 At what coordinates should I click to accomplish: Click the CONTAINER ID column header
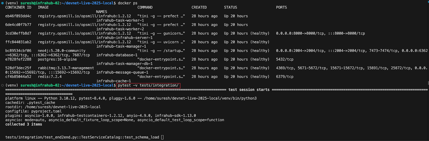pos(18,7)
